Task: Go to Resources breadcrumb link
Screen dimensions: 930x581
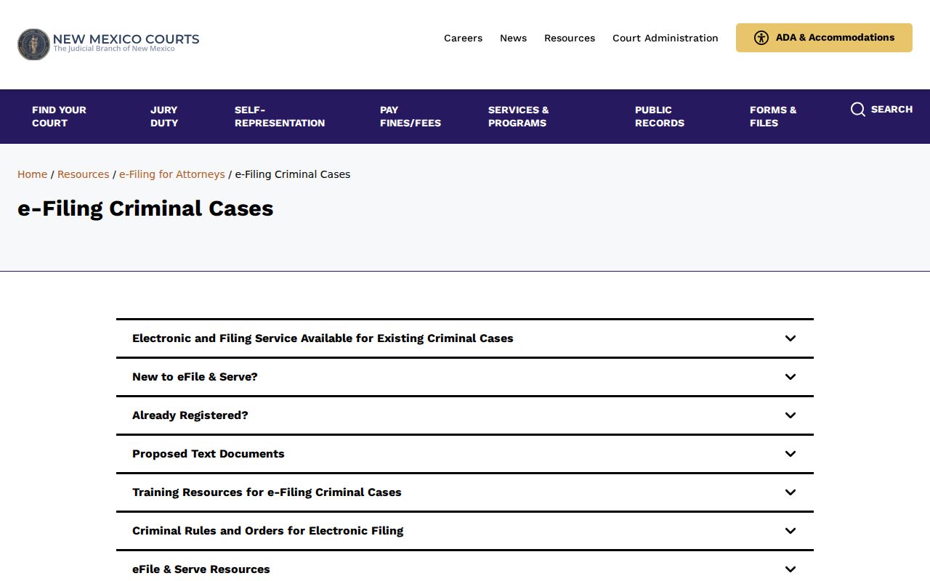Action: coord(83,174)
